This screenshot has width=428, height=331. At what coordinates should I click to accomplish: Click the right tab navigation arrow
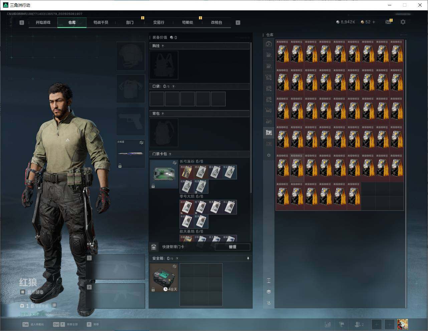[x=238, y=23]
